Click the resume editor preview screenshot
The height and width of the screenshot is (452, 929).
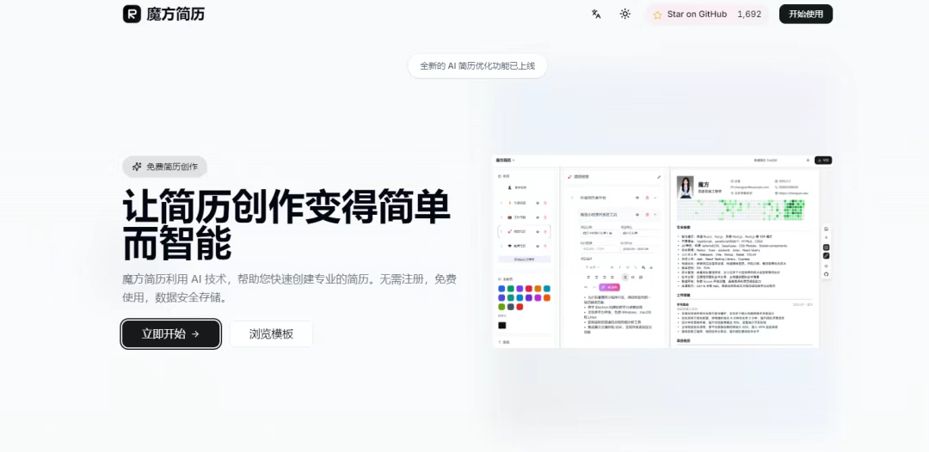point(662,252)
